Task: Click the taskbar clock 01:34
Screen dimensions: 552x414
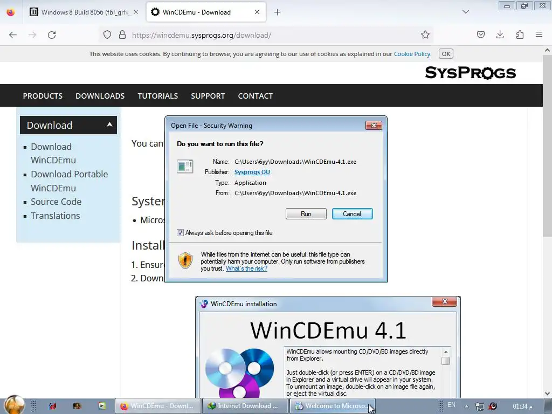Action: click(522, 406)
